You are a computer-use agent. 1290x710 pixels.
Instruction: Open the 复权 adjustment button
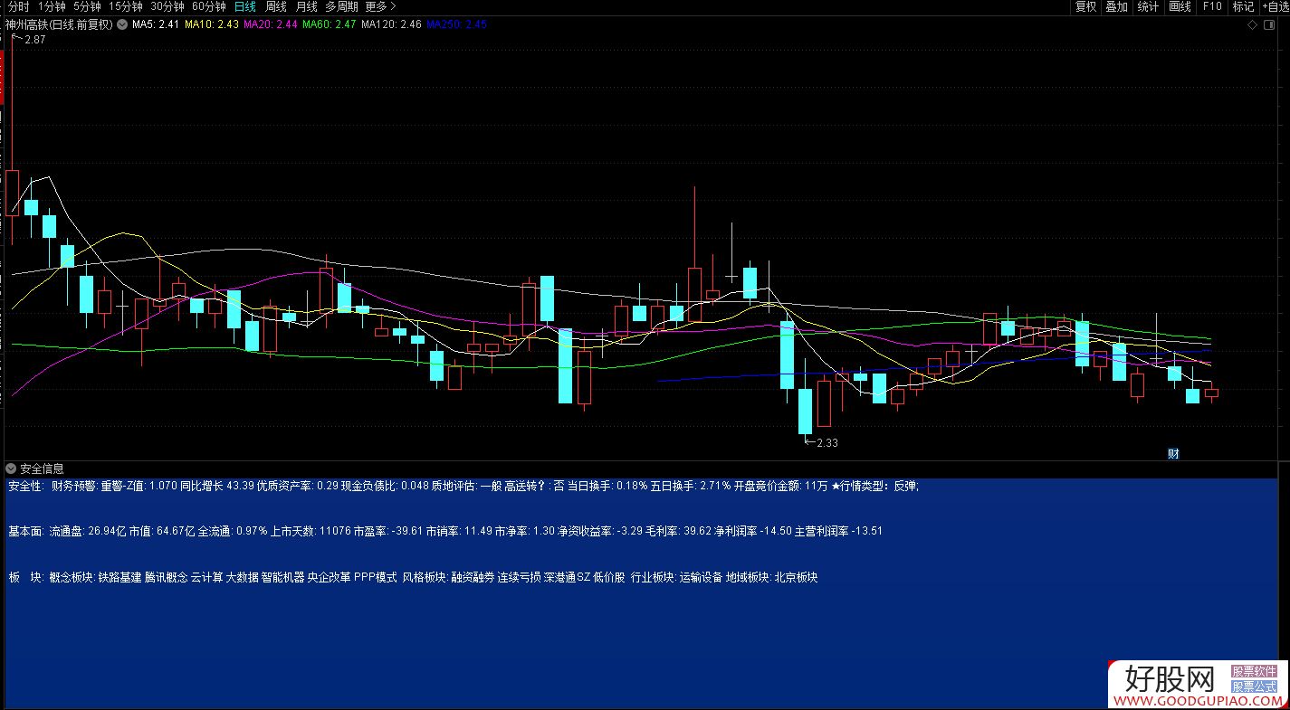point(1085,6)
